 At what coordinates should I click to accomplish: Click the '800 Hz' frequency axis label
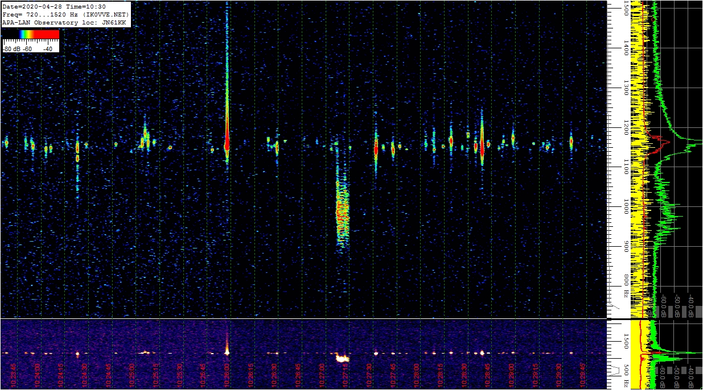pyautogui.click(x=626, y=287)
